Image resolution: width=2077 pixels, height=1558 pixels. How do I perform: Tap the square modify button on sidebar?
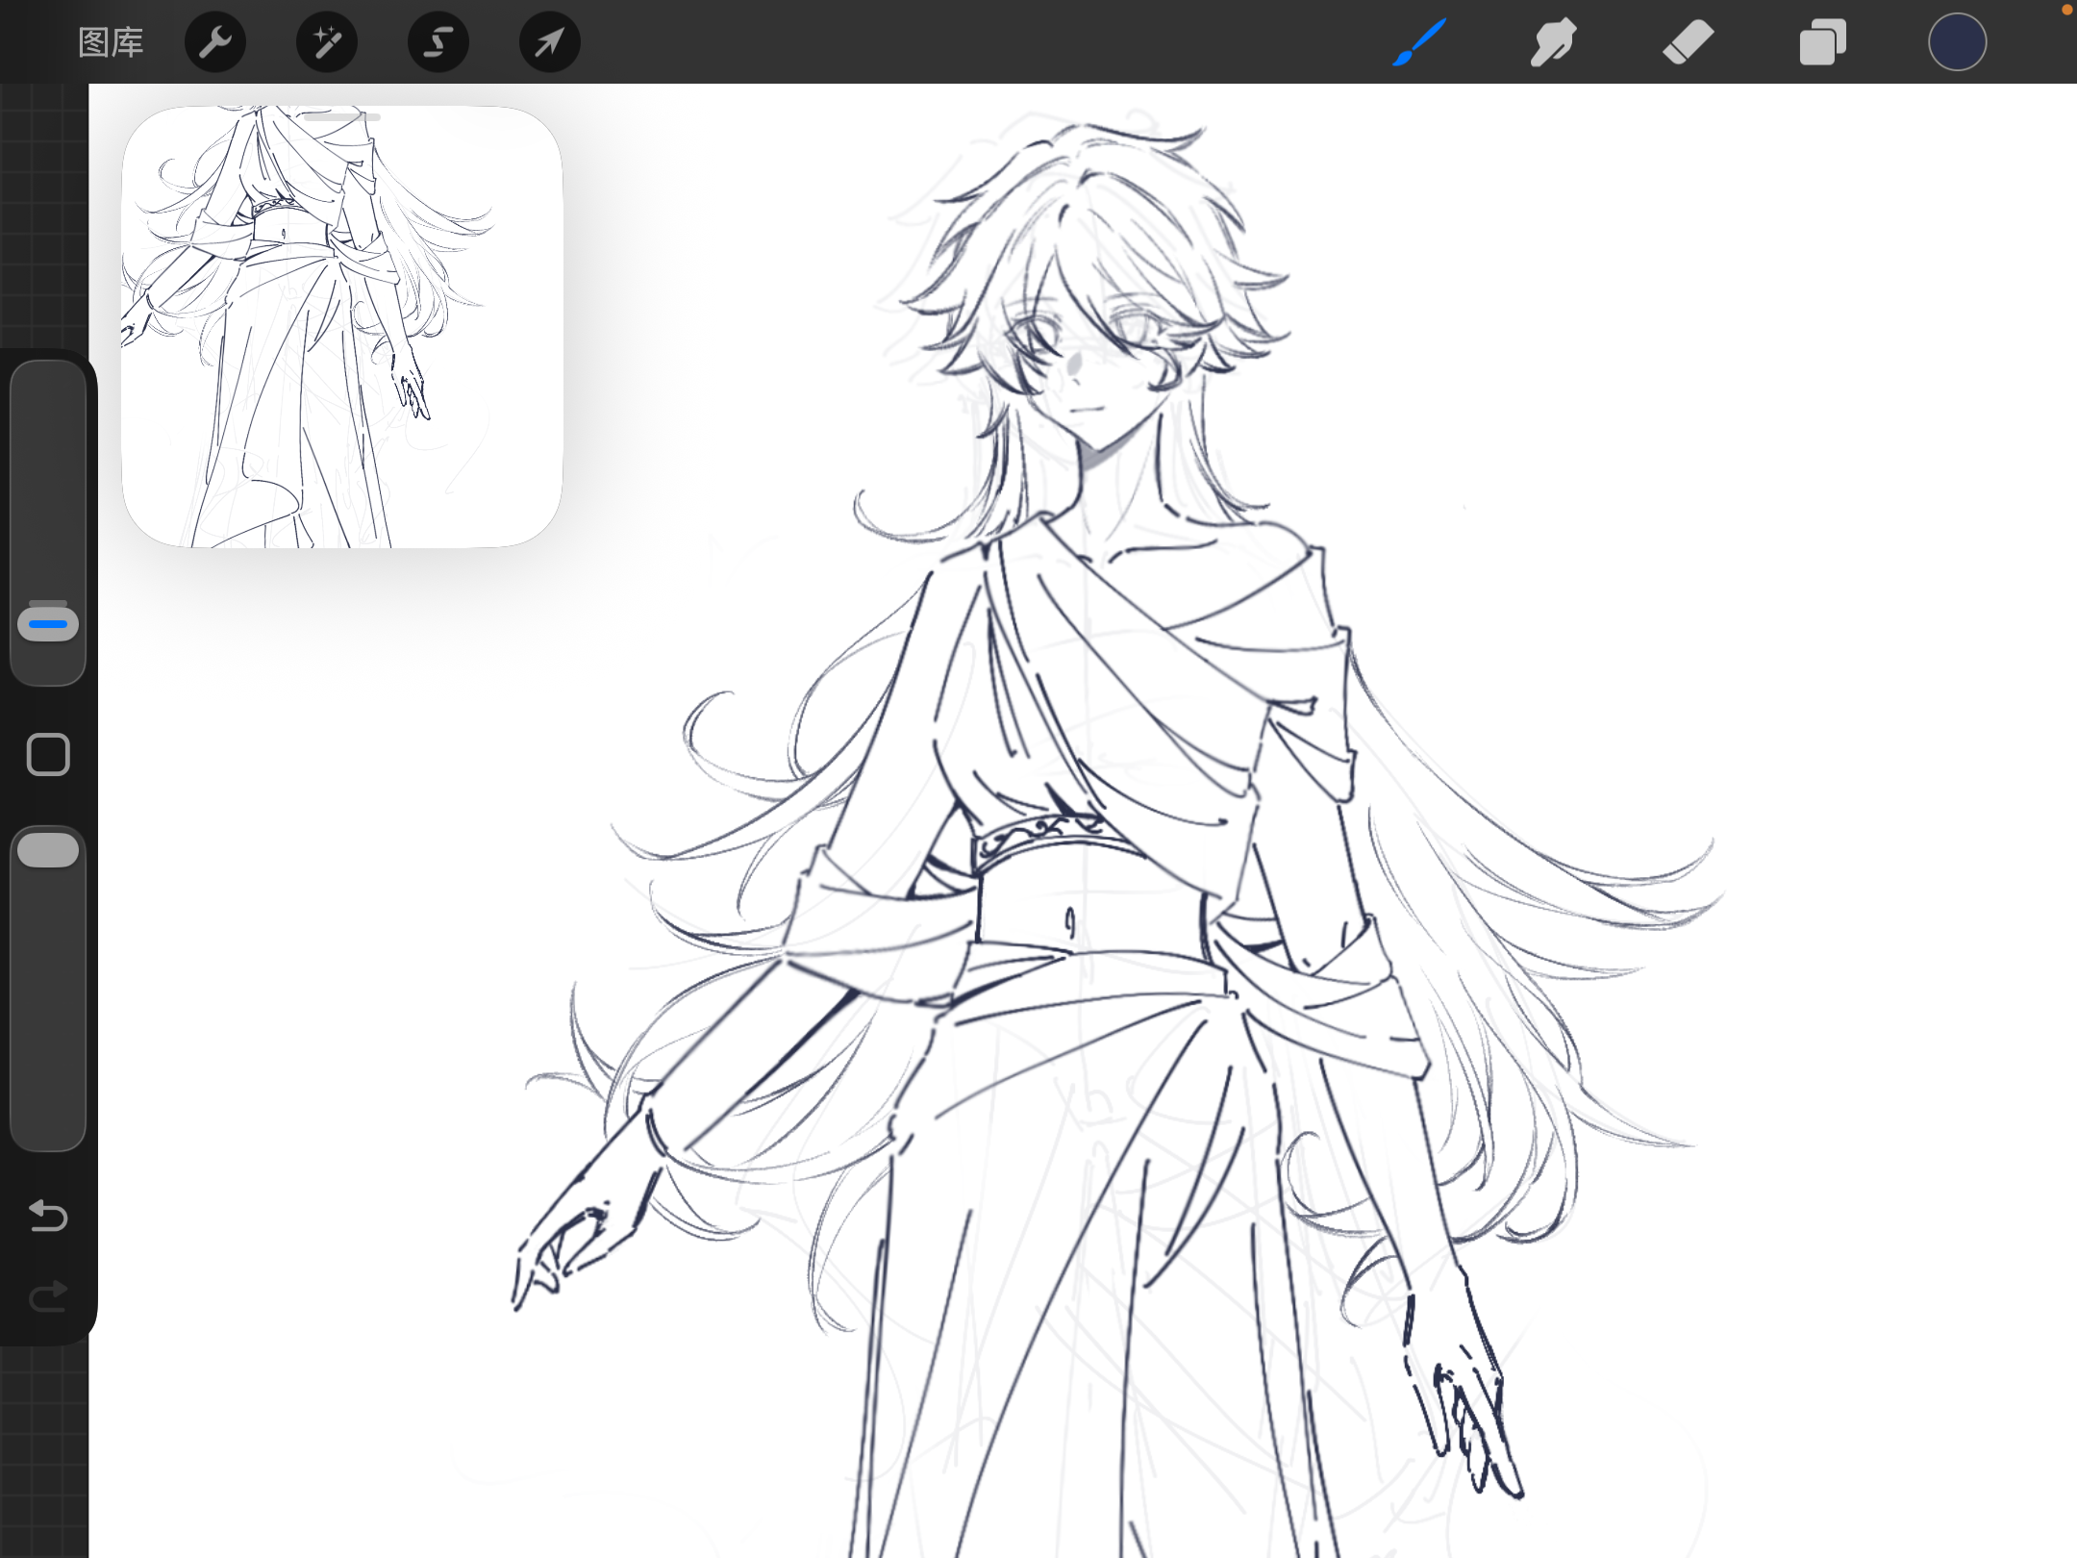coord(48,755)
